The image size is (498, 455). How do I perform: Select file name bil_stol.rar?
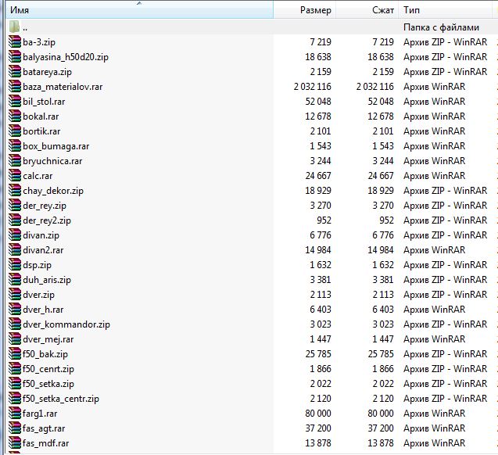pyautogui.click(x=44, y=102)
